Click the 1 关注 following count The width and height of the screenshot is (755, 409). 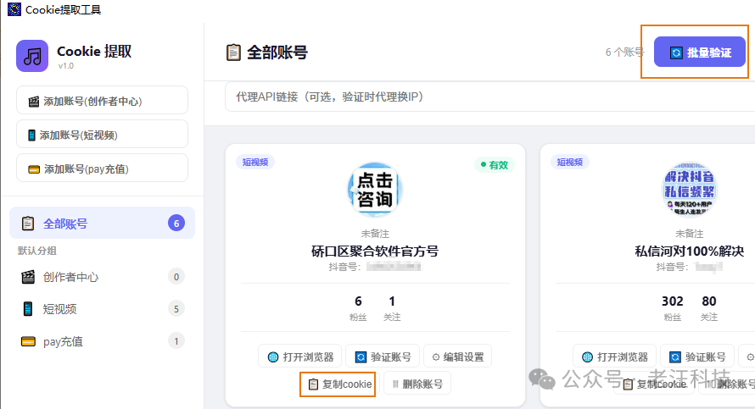pyautogui.click(x=392, y=307)
